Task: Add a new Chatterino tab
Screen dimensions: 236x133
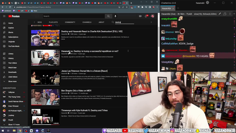Action: tap(178, 8)
